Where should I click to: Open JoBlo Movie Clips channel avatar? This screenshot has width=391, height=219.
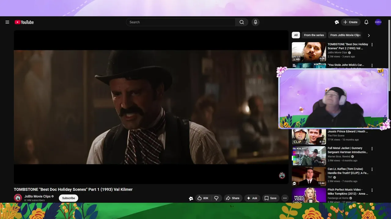[x=18, y=198]
